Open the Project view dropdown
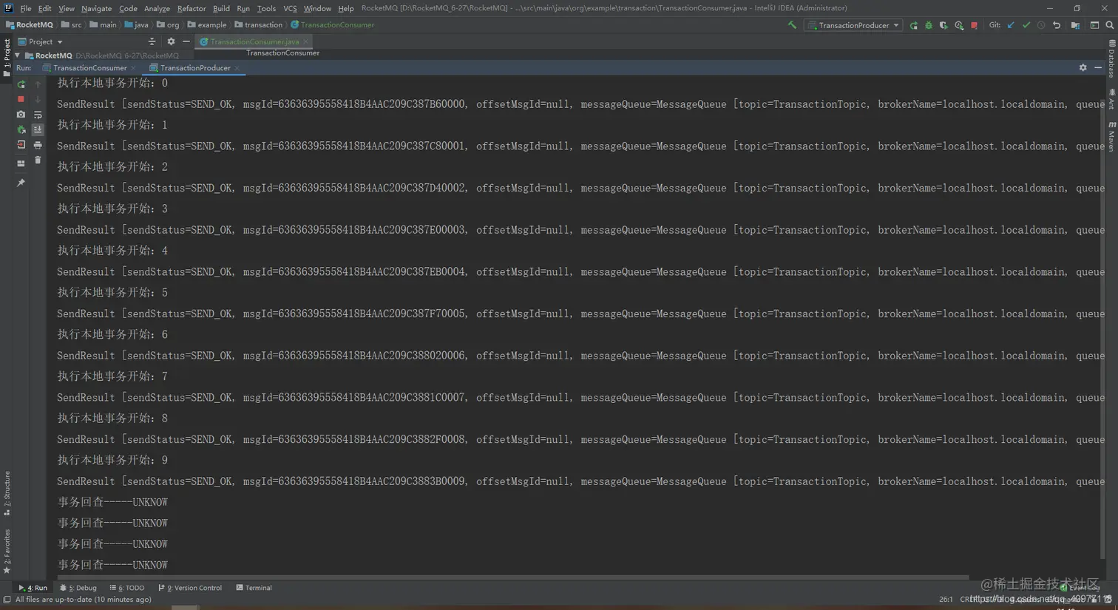The width and height of the screenshot is (1118, 610). pos(41,42)
